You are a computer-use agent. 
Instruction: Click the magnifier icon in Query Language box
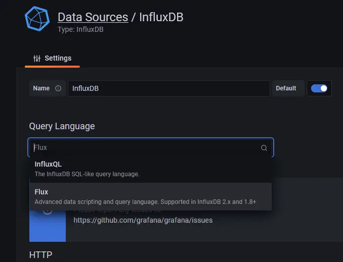pyautogui.click(x=264, y=148)
